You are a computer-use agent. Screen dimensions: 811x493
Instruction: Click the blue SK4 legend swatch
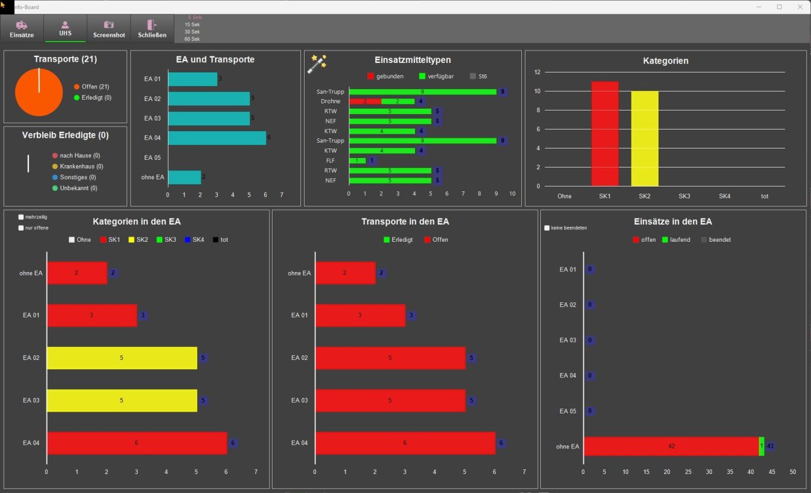[x=187, y=240]
